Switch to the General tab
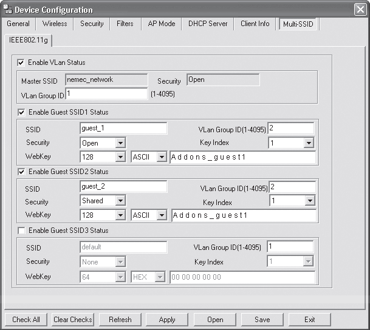This screenshot has height=330, width=370. tap(18, 24)
